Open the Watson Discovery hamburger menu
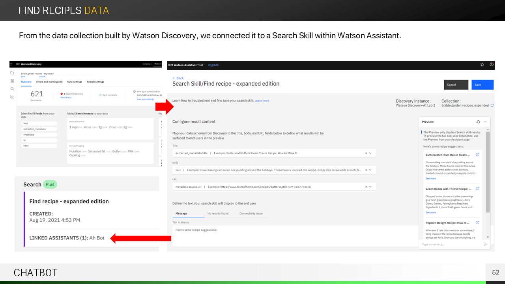Screen dimensions: 505x284 point(11,64)
